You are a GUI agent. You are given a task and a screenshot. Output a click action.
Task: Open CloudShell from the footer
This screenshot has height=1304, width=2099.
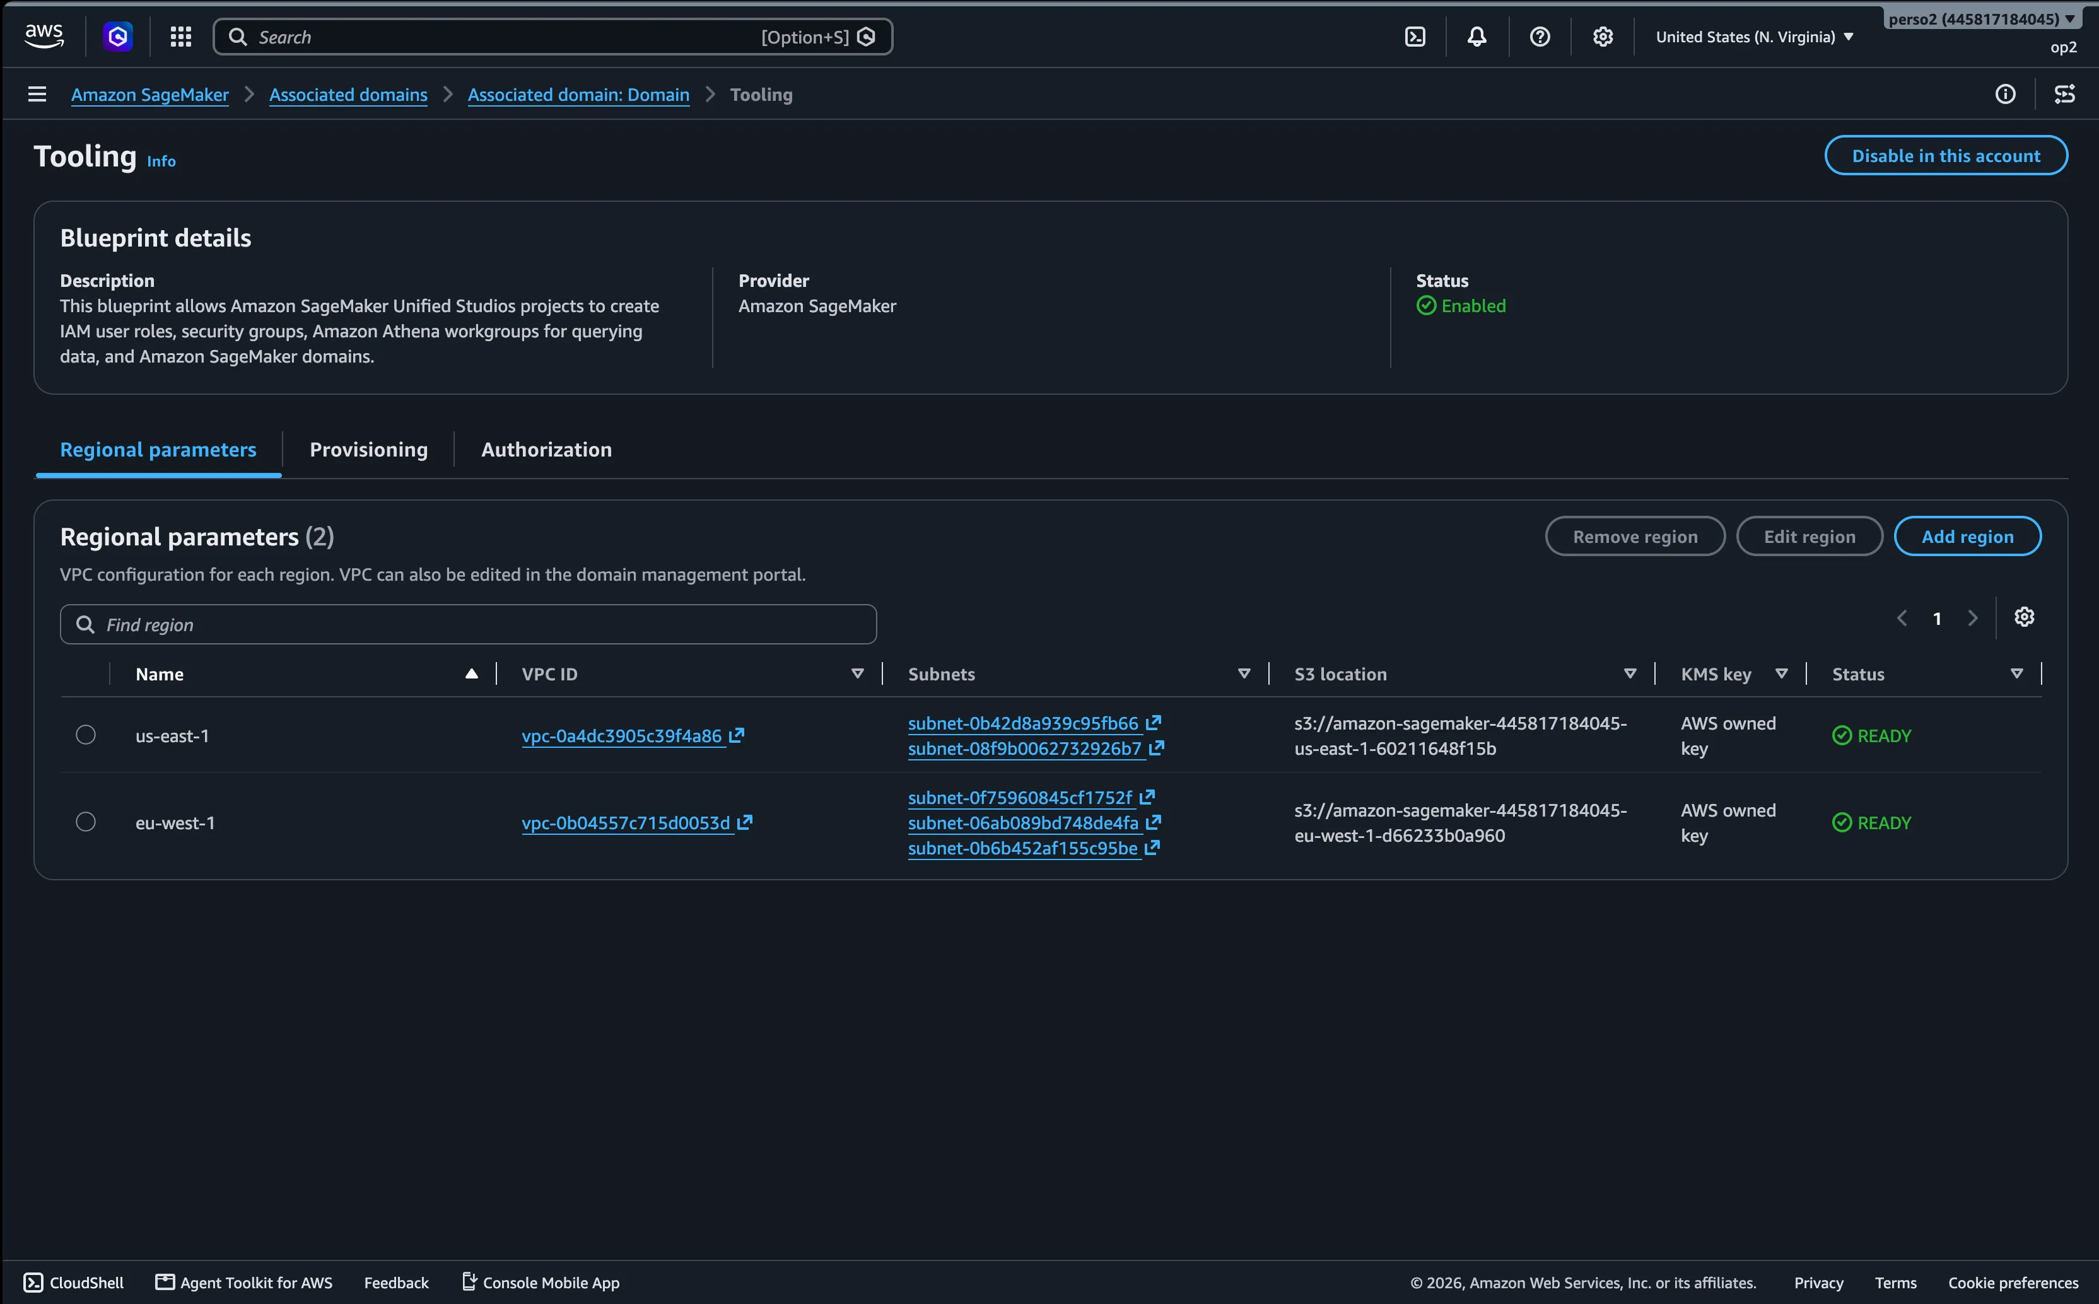click(x=73, y=1281)
